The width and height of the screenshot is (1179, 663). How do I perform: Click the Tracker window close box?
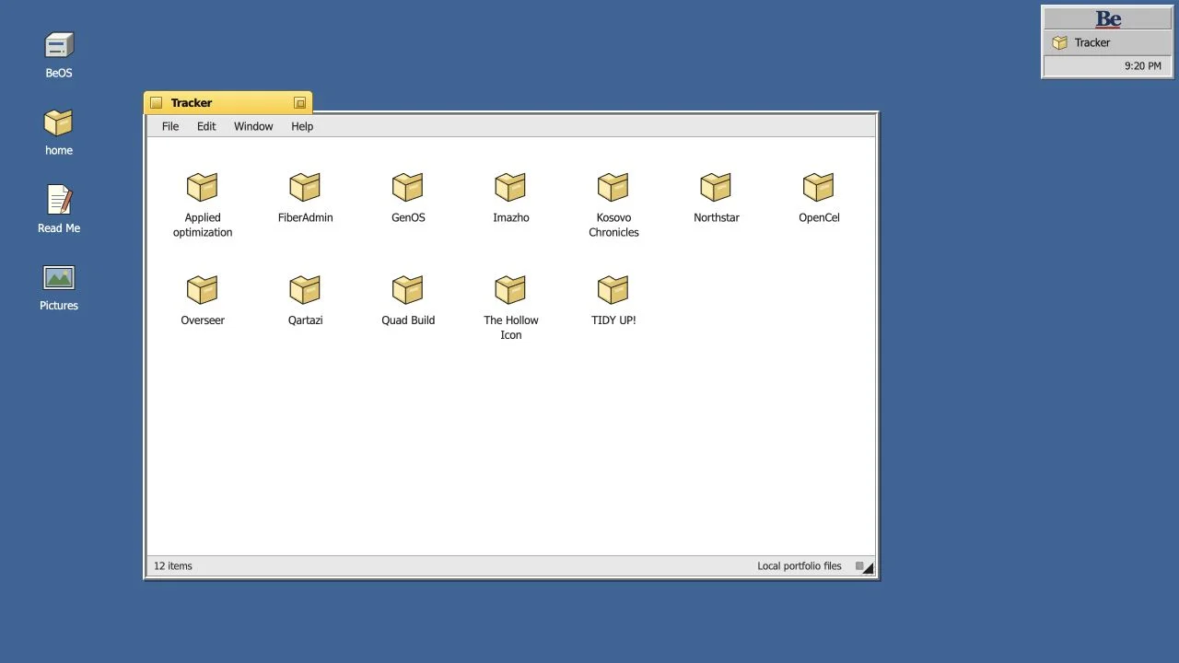click(156, 103)
